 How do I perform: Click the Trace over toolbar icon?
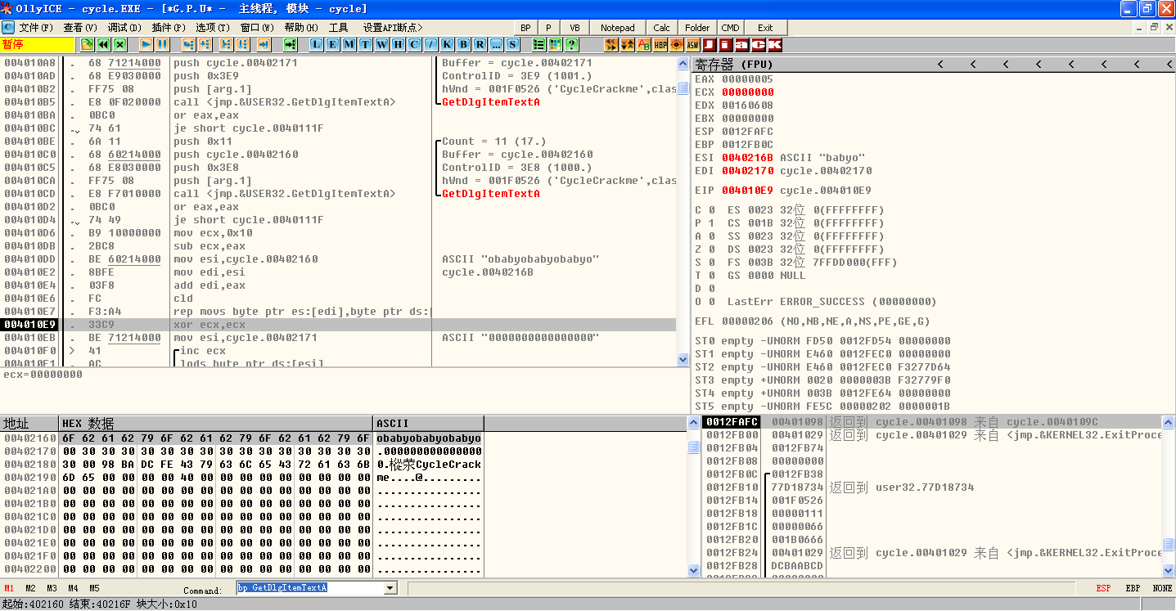click(x=241, y=44)
